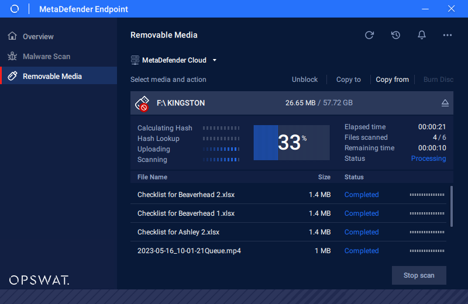Click the Uploading stage progress indicator
Viewport: 468px width, 304px height.
(x=221, y=149)
